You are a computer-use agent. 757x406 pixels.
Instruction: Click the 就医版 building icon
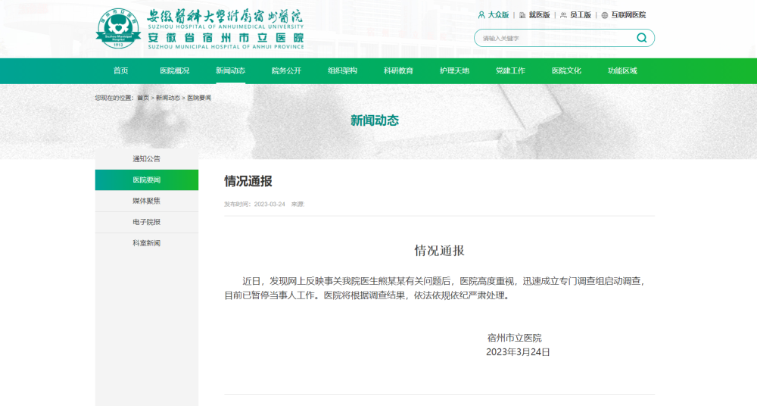point(522,15)
